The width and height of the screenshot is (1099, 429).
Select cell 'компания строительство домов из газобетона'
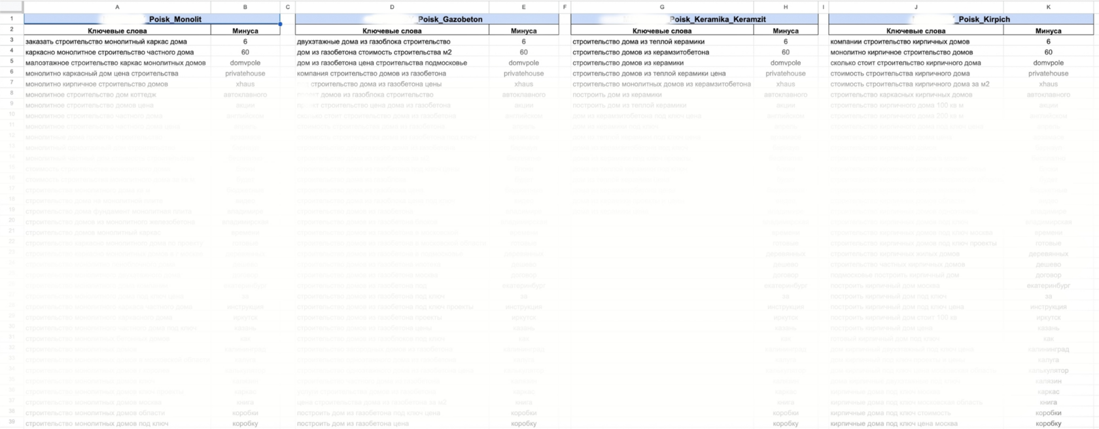tap(392, 73)
